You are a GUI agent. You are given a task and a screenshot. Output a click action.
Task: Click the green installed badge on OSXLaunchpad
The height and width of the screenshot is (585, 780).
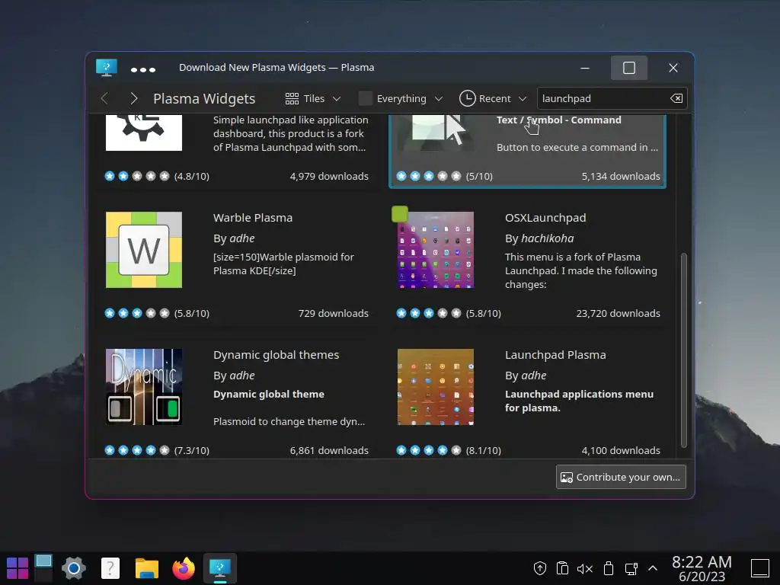point(400,214)
